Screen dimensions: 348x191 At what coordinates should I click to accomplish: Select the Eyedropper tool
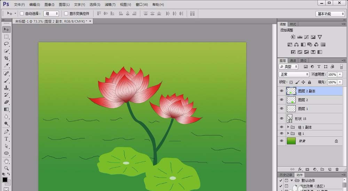click(x=6, y=66)
